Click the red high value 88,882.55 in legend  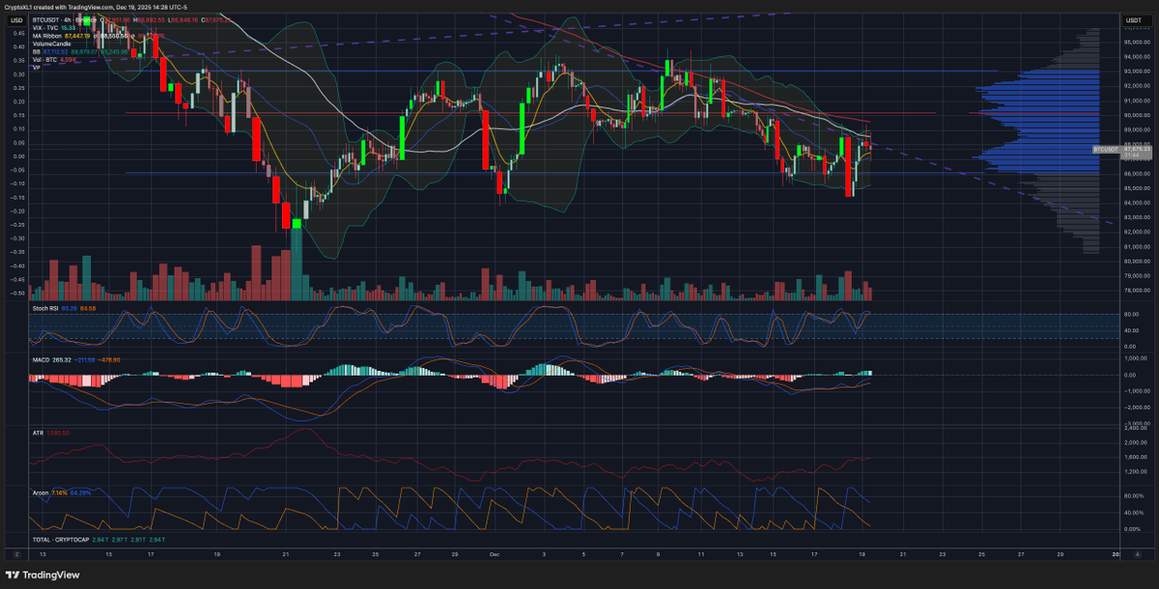tap(149, 20)
